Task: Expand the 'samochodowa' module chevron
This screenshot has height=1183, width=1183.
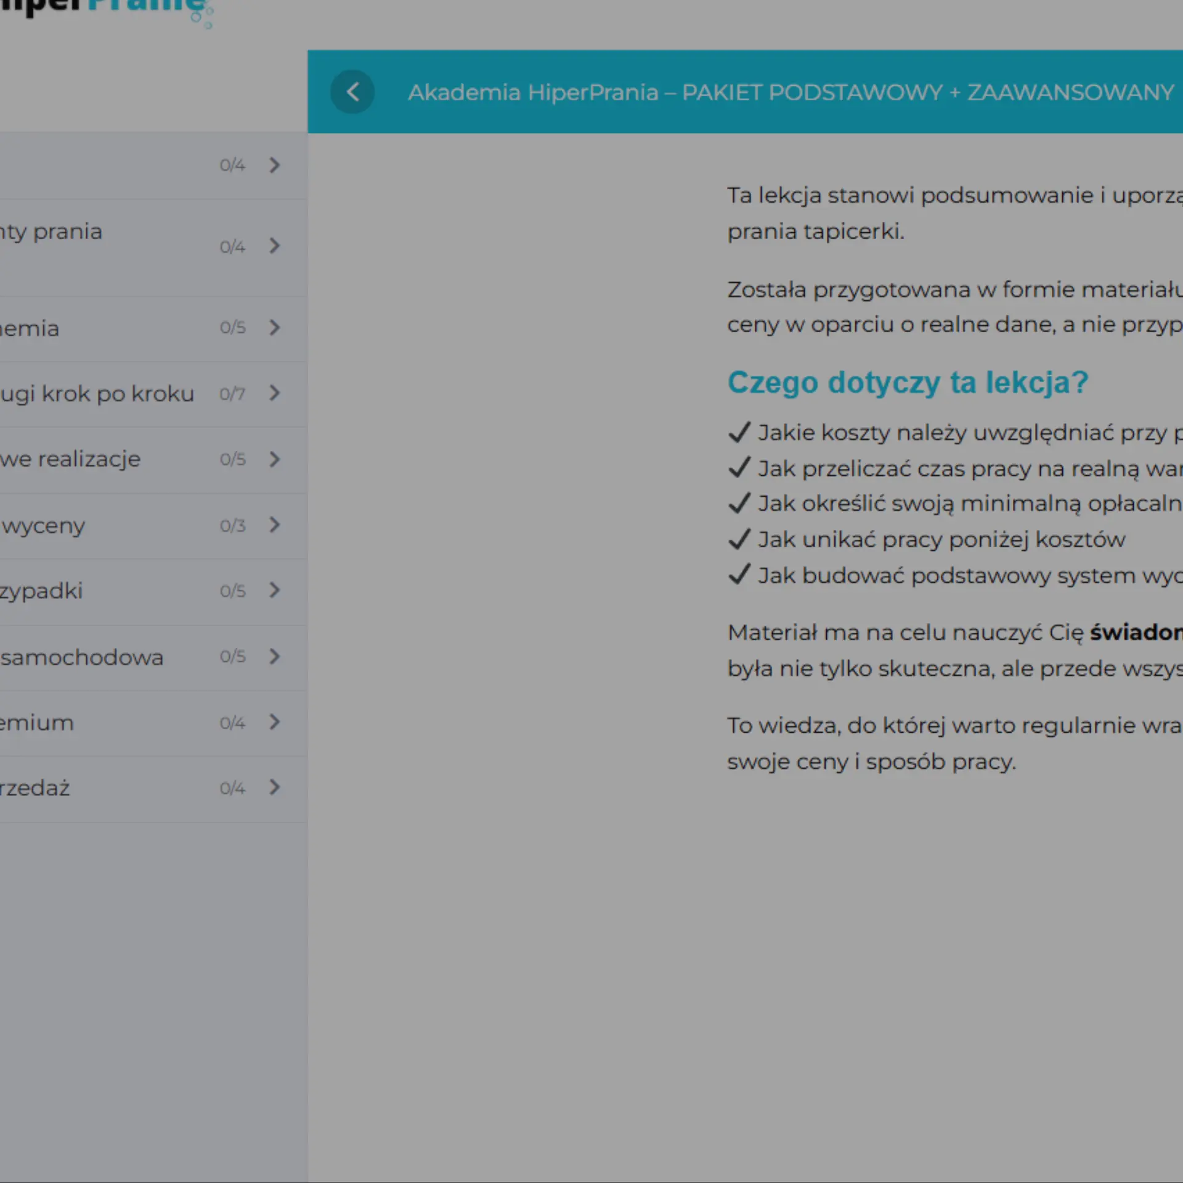Action: tap(275, 657)
